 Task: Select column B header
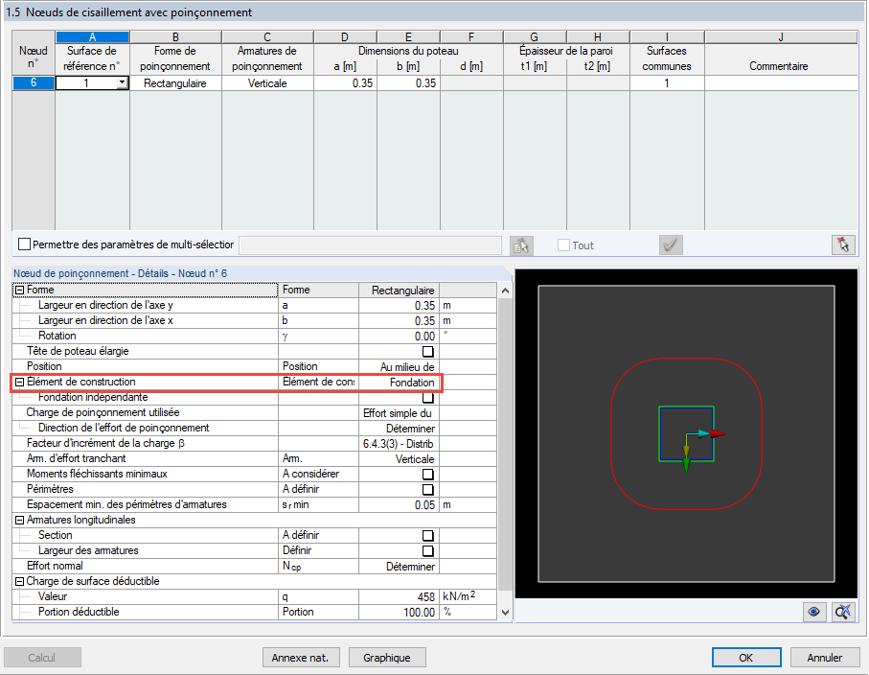(x=175, y=37)
